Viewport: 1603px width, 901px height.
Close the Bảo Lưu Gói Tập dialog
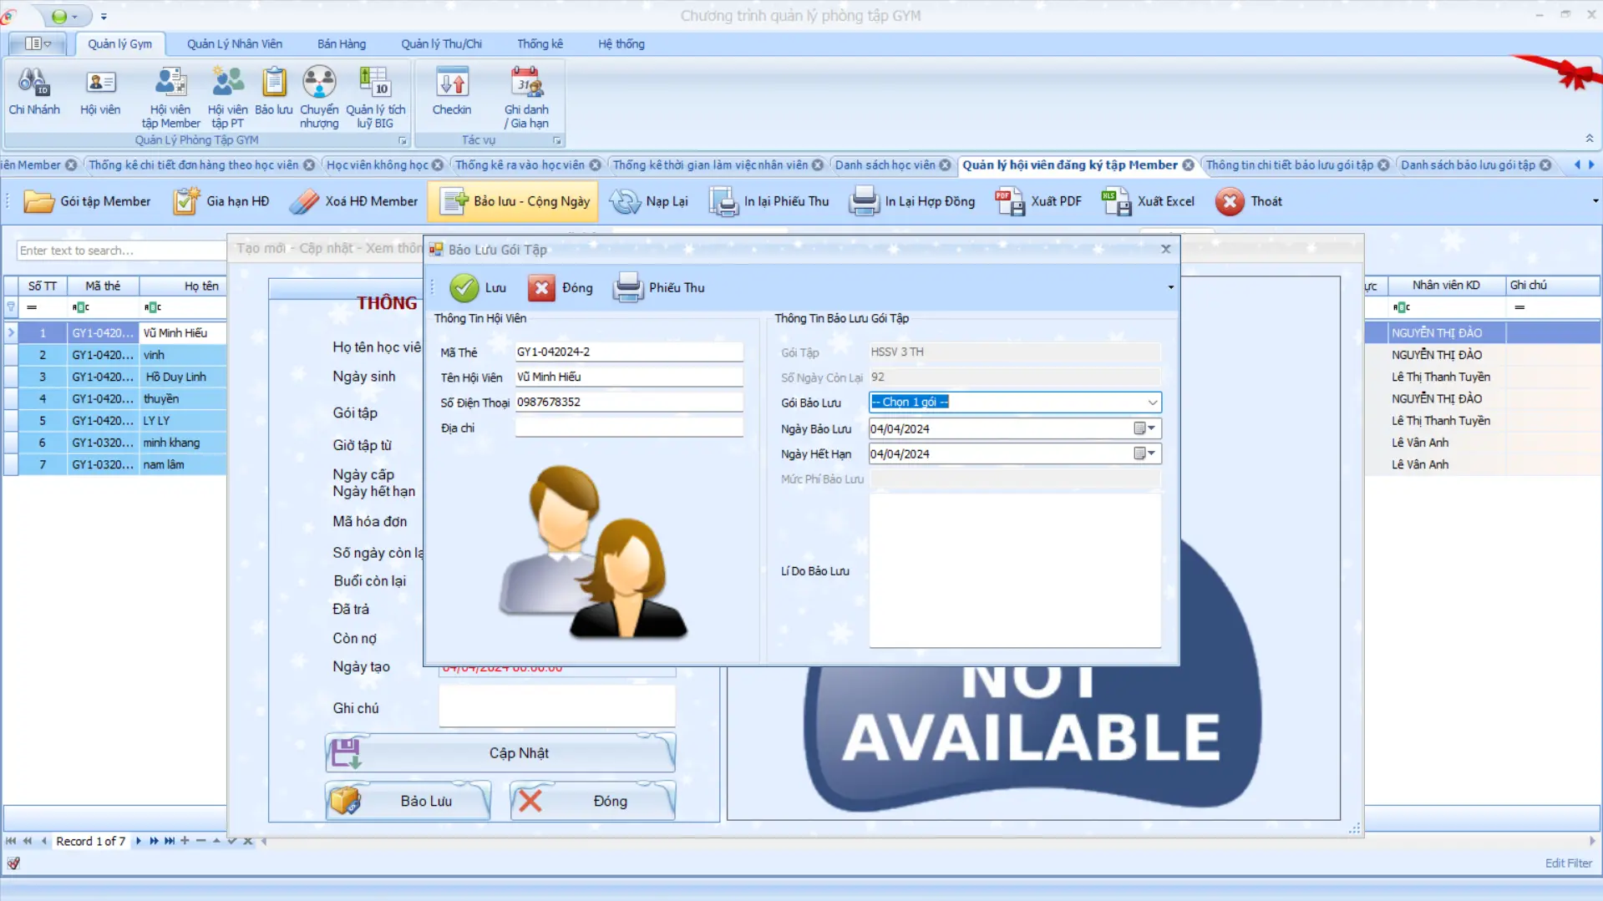(x=1165, y=249)
